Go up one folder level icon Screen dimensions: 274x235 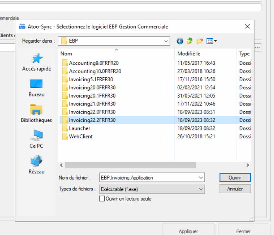tap(190, 41)
